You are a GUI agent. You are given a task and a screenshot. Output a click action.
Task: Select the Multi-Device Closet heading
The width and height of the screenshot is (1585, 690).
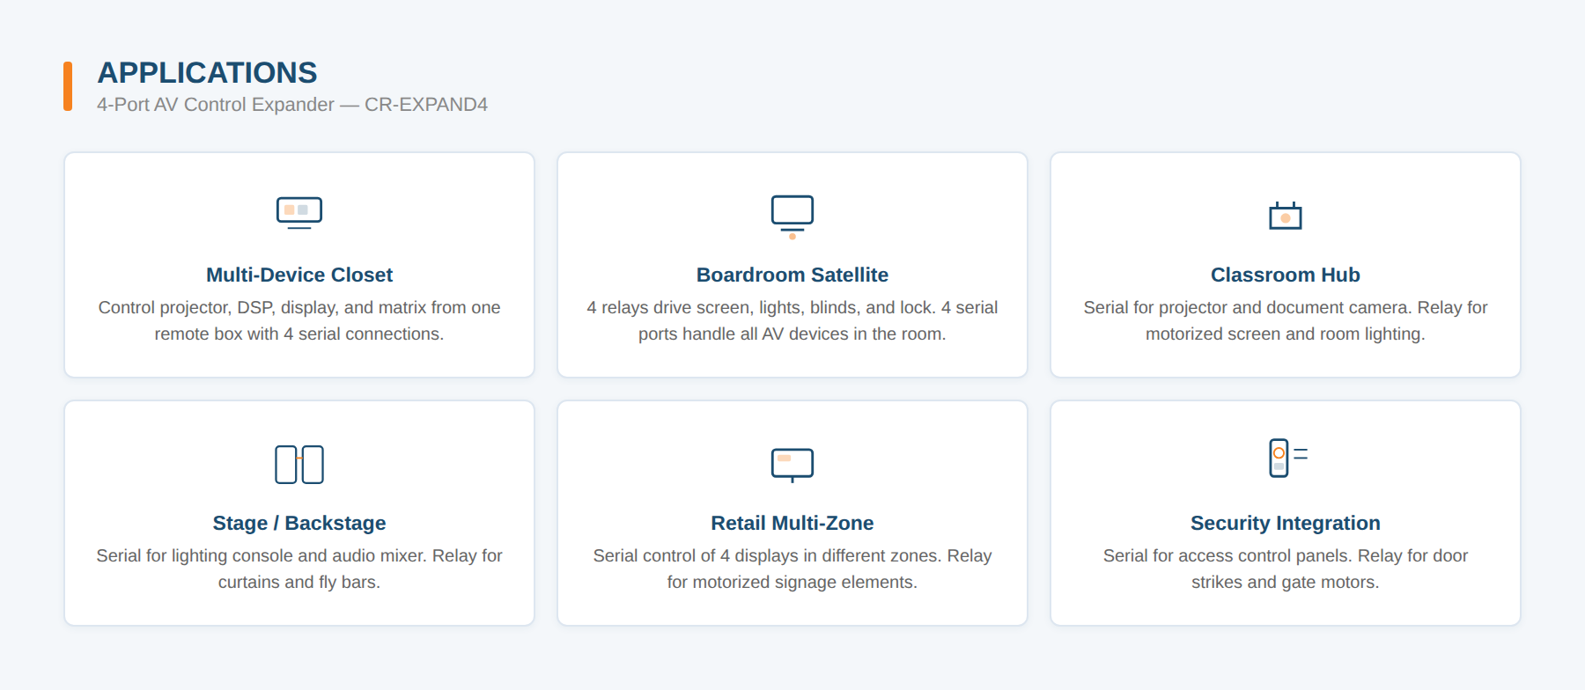coord(299,275)
